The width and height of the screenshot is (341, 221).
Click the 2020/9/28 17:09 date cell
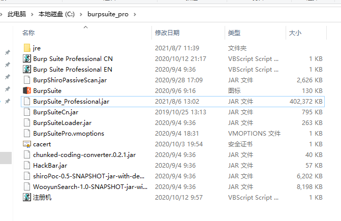coord(179,80)
